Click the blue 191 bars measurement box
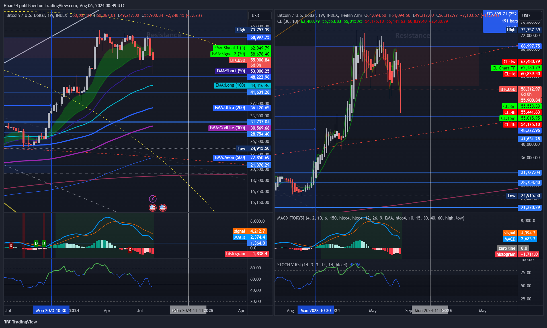547x328 pixels. pos(500,21)
